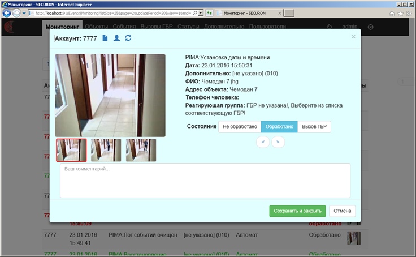This screenshot has height=257, width=416.
Task: Click the admin user link
Action: 350,27
